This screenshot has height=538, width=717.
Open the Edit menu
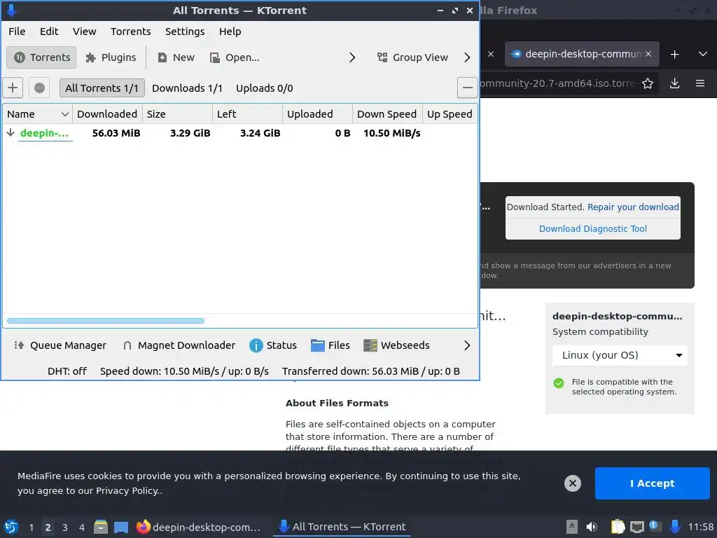click(49, 32)
